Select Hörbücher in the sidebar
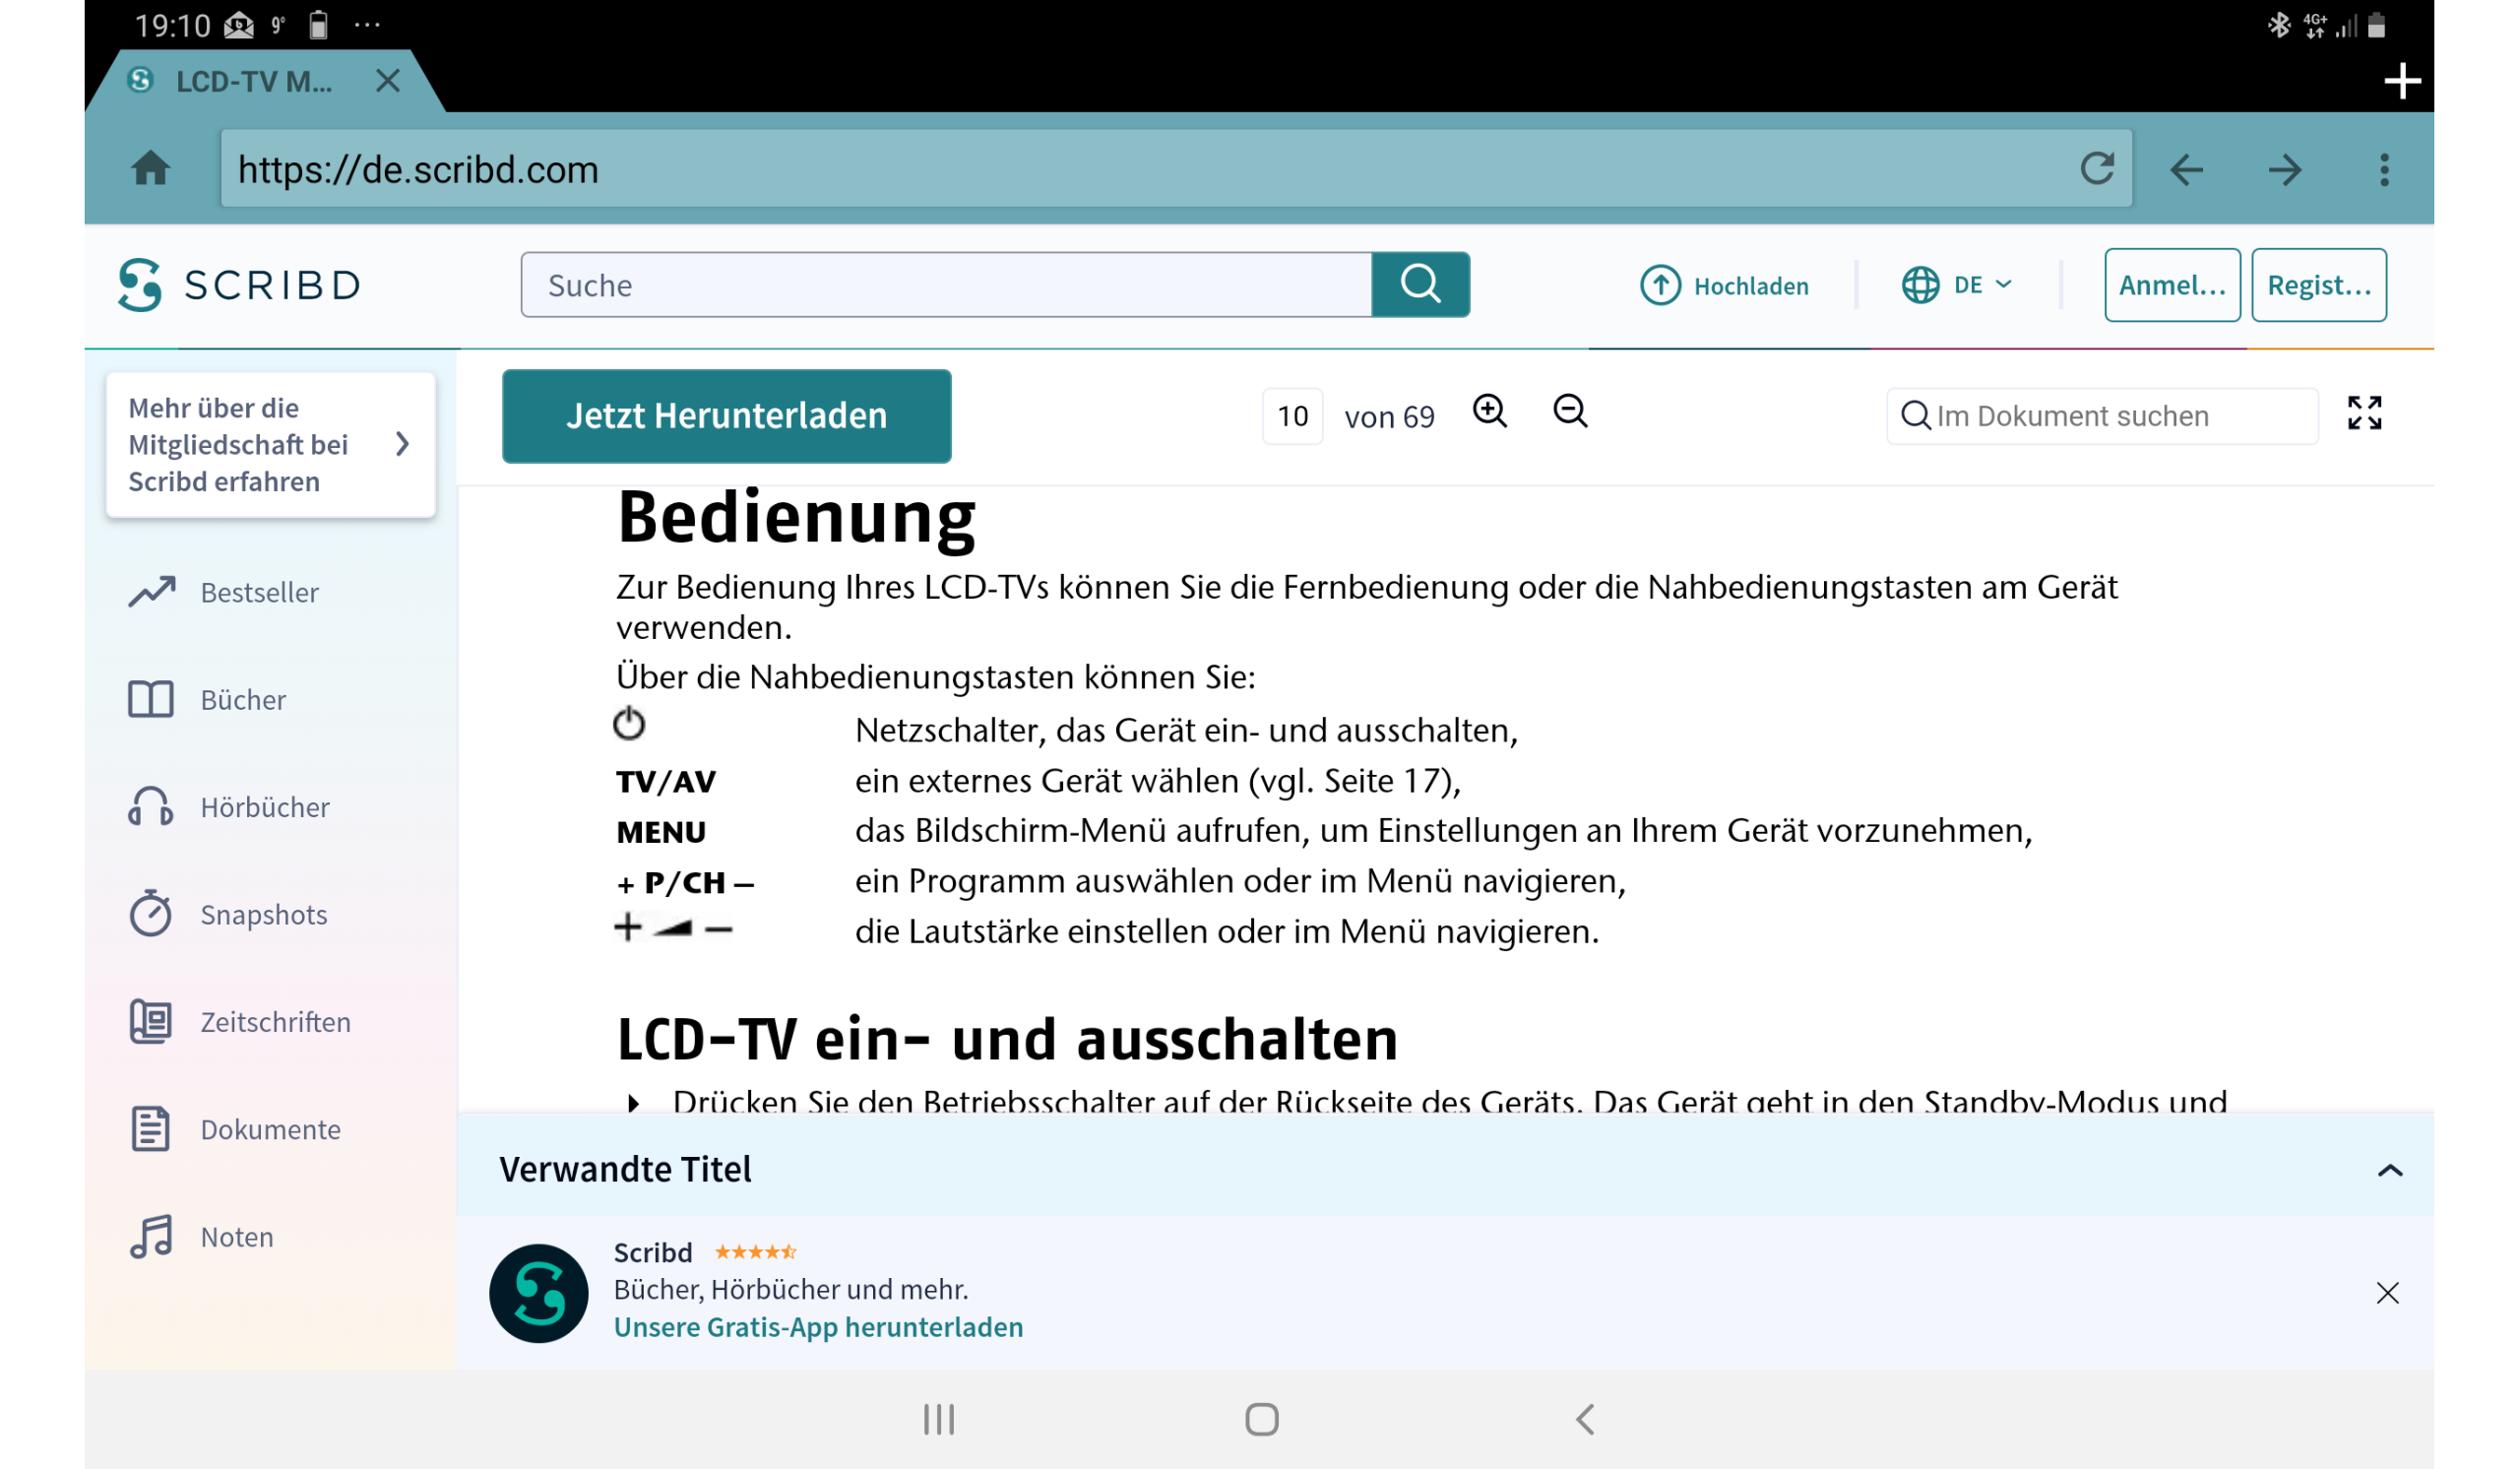Viewport: 2520px width, 1469px height. click(264, 807)
